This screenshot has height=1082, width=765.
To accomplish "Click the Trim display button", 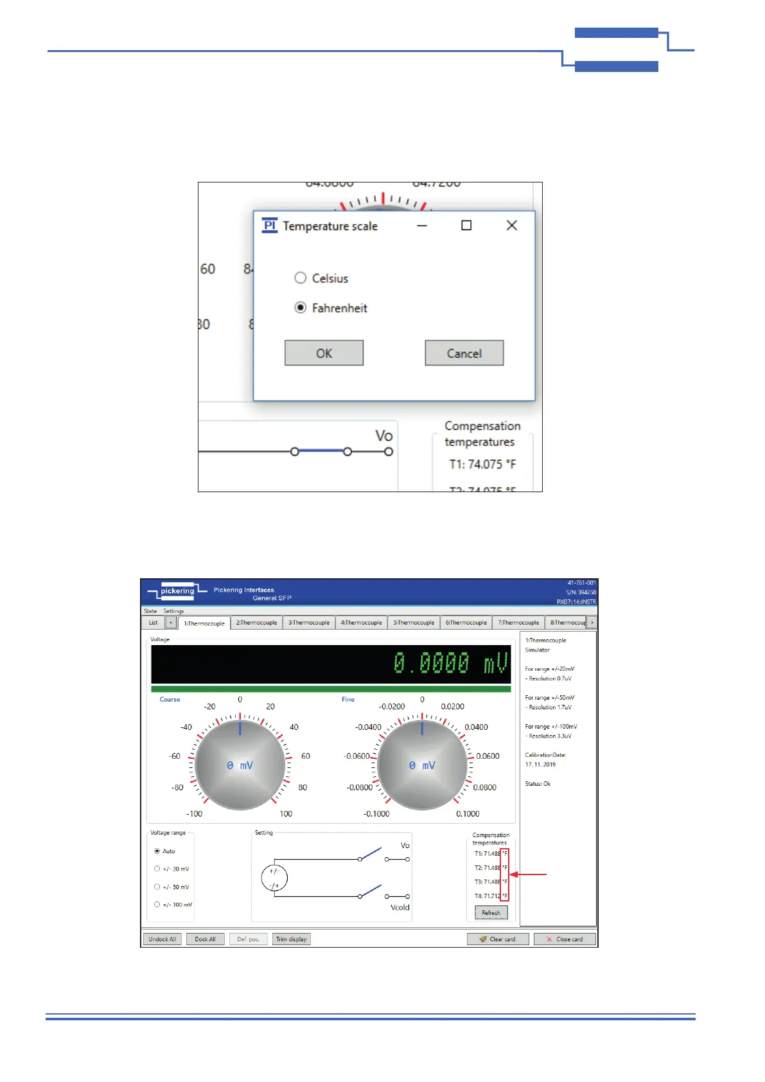I will tap(292, 939).
